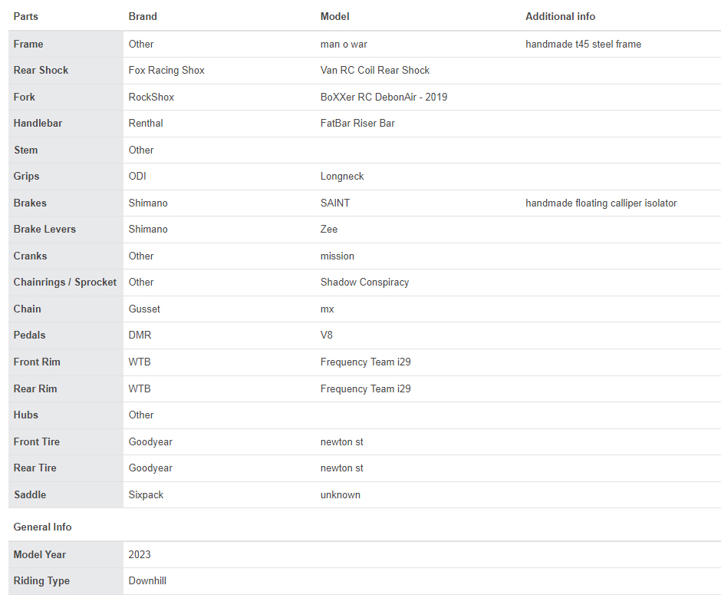The image size is (721, 595).
Task: Click Front Rim 'Frequency Team i29' model
Action: click(x=365, y=362)
